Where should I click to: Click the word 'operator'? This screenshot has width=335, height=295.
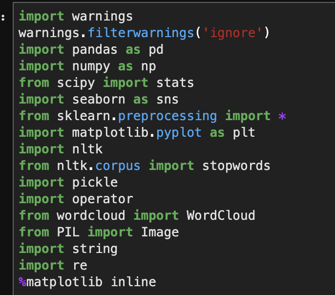click(103, 199)
